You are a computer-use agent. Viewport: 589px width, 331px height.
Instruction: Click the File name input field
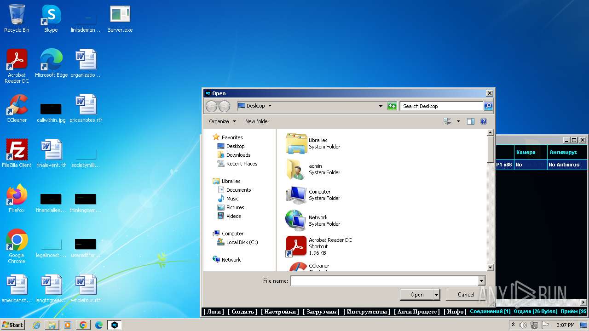pos(385,281)
